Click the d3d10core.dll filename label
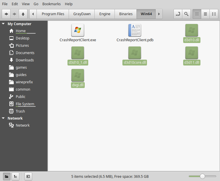The image size is (220, 181). (x=135, y=63)
